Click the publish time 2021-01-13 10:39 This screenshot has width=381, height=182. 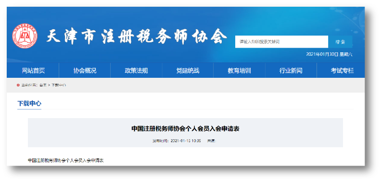point(186,141)
